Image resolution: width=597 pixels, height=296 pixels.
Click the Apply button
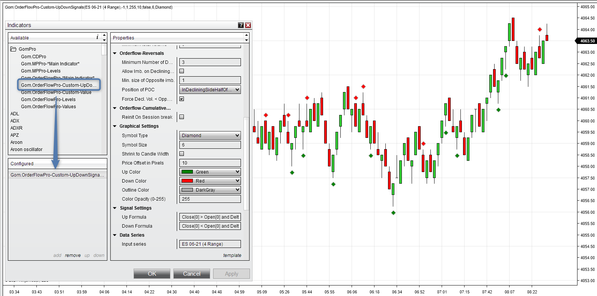pyautogui.click(x=232, y=274)
